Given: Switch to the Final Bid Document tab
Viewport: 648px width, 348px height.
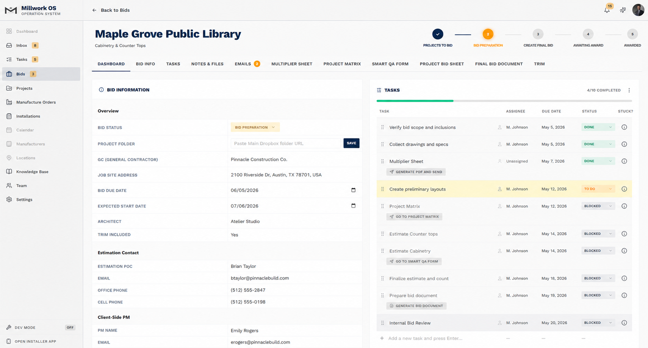Looking at the screenshot, I should [499, 64].
